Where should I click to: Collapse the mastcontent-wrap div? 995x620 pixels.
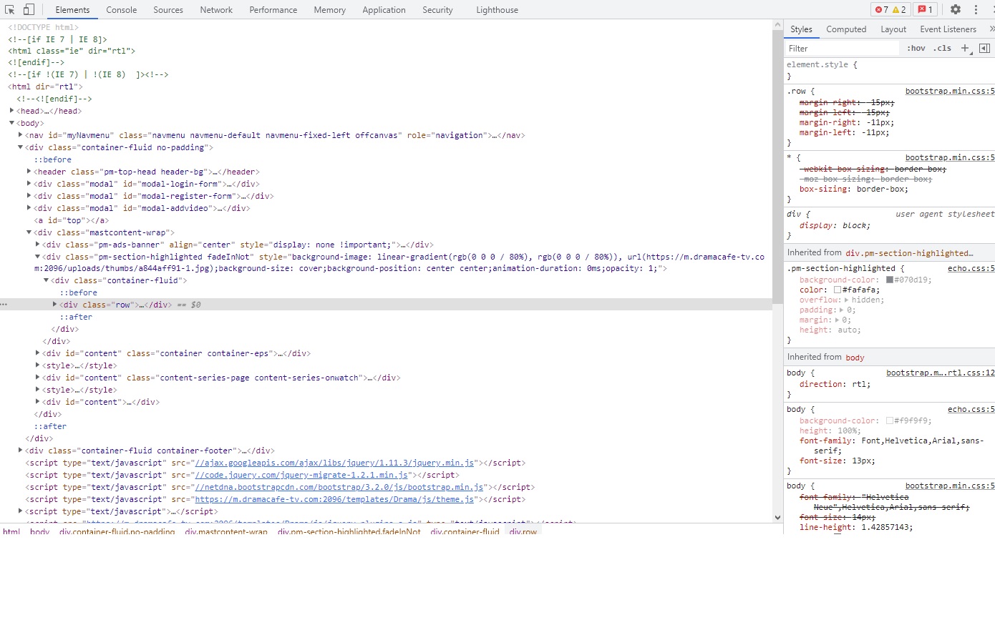click(29, 232)
